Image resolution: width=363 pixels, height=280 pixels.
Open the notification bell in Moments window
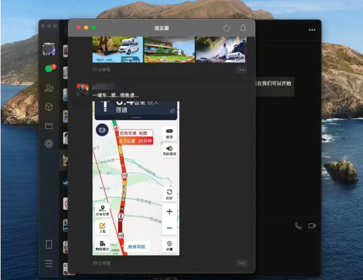coord(243,28)
